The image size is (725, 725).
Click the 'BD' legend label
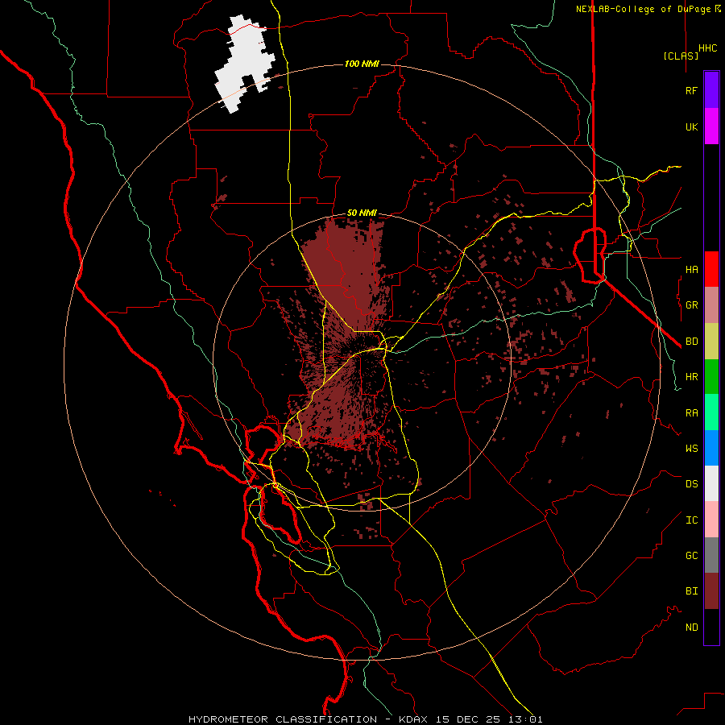(x=691, y=342)
